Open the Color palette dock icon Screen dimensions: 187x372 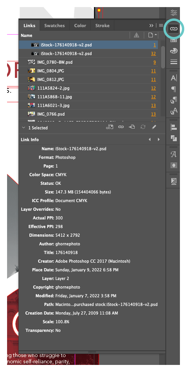pos(174,51)
